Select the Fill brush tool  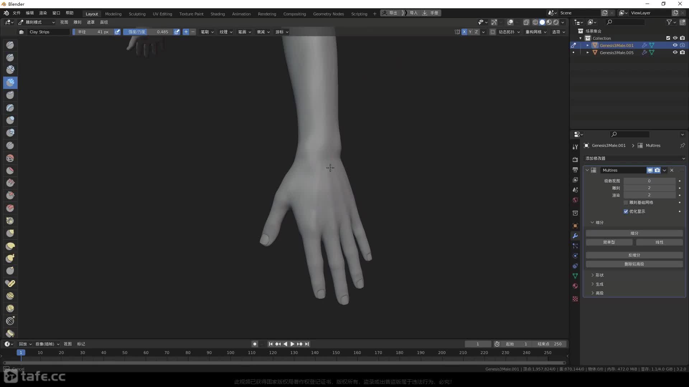click(x=10, y=183)
